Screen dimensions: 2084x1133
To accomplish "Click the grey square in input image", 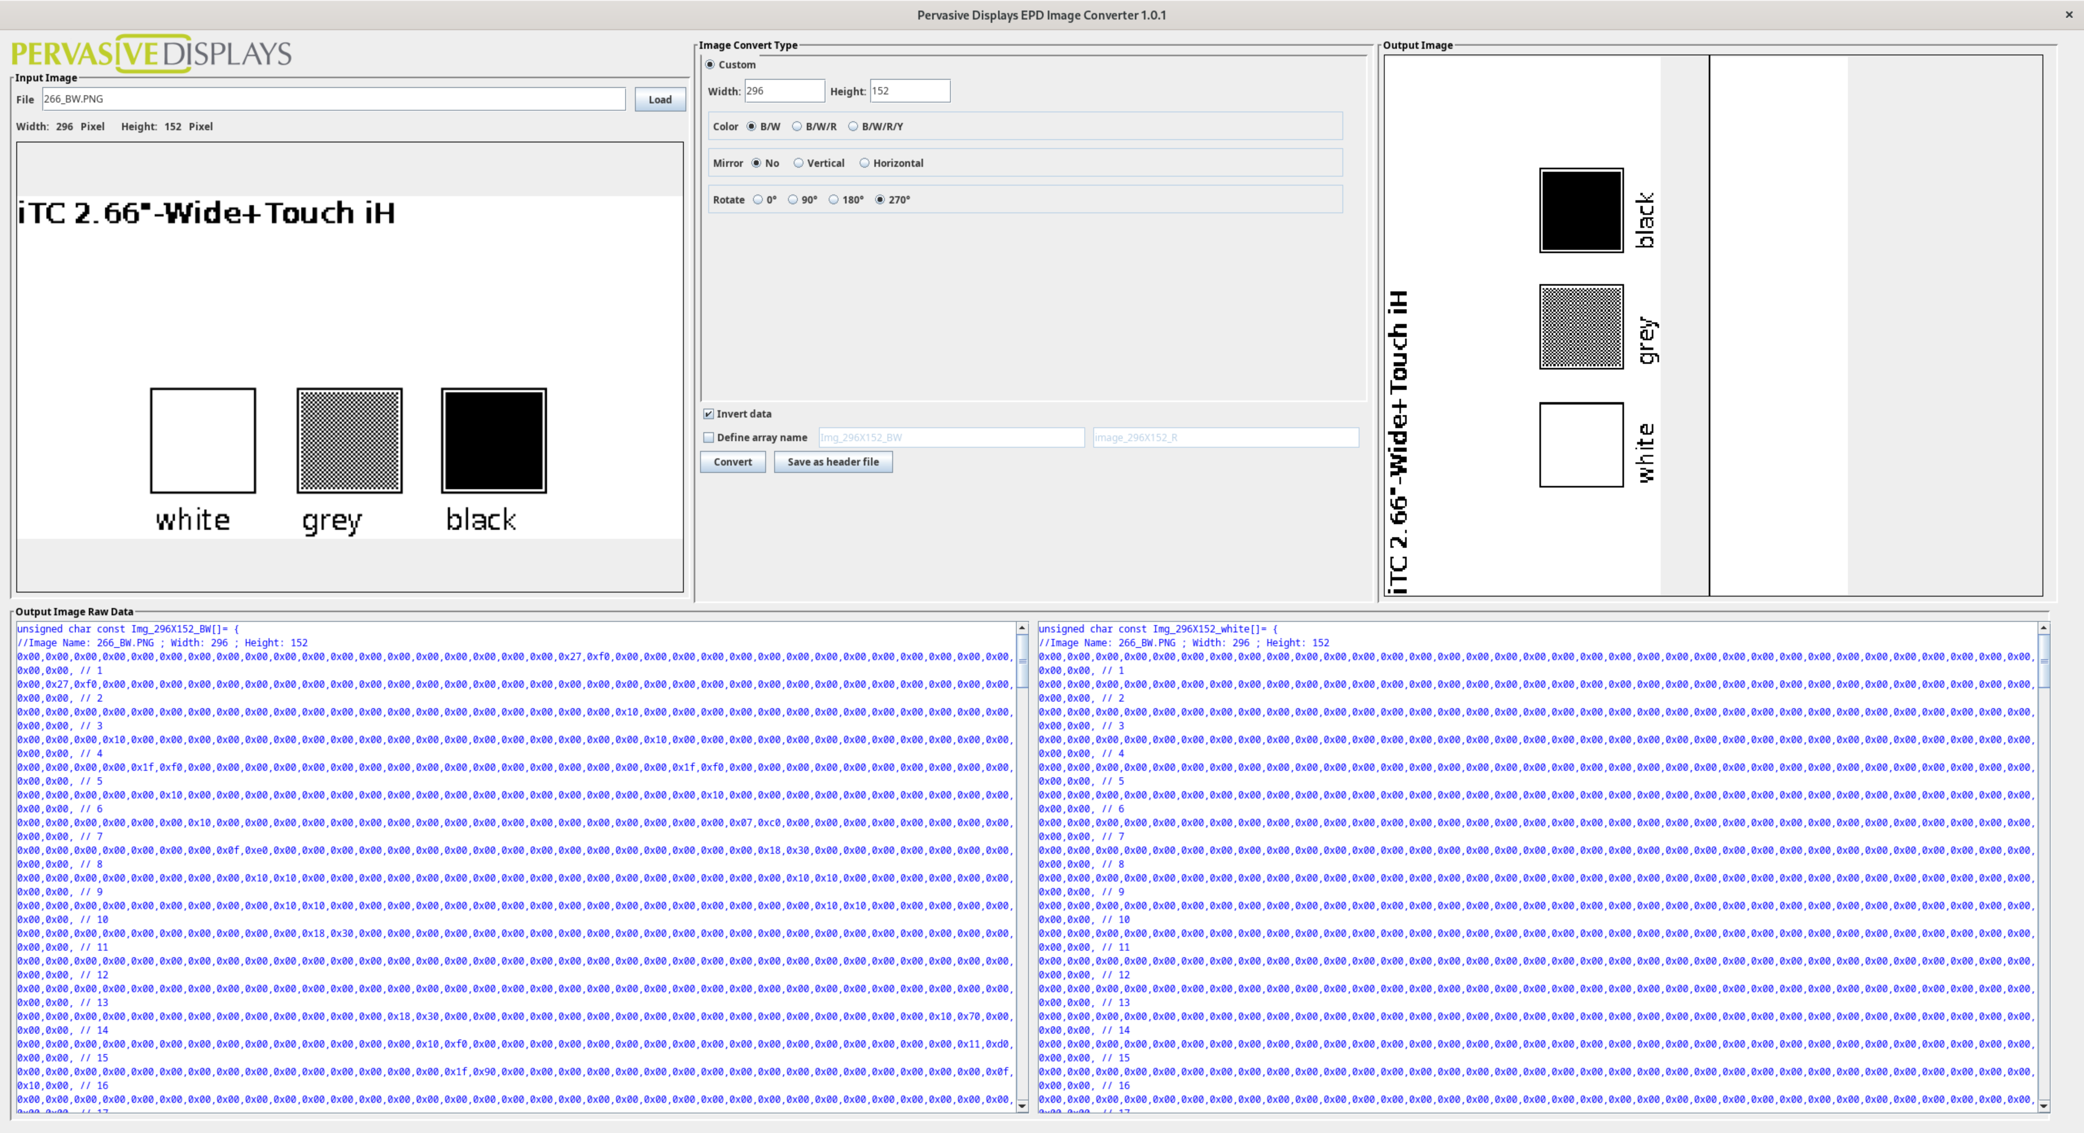I will tap(350, 440).
